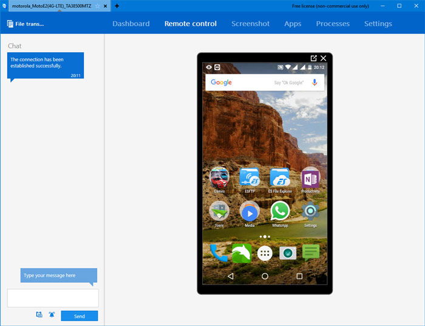Image resolution: width=425 pixels, height=326 pixels.
Task: Pop out the remote screen window
Action: tap(314, 58)
